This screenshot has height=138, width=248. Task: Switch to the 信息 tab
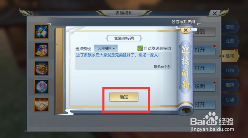230,27
